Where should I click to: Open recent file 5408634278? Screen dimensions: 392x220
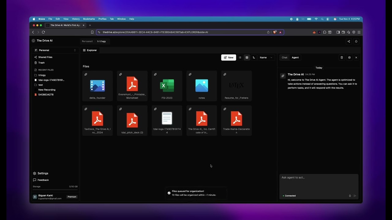46,95
